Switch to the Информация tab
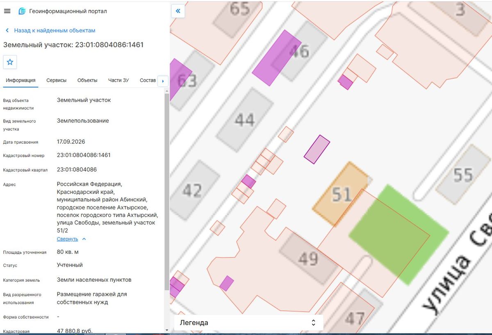This screenshot has height=335, width=492. (20, 80)
